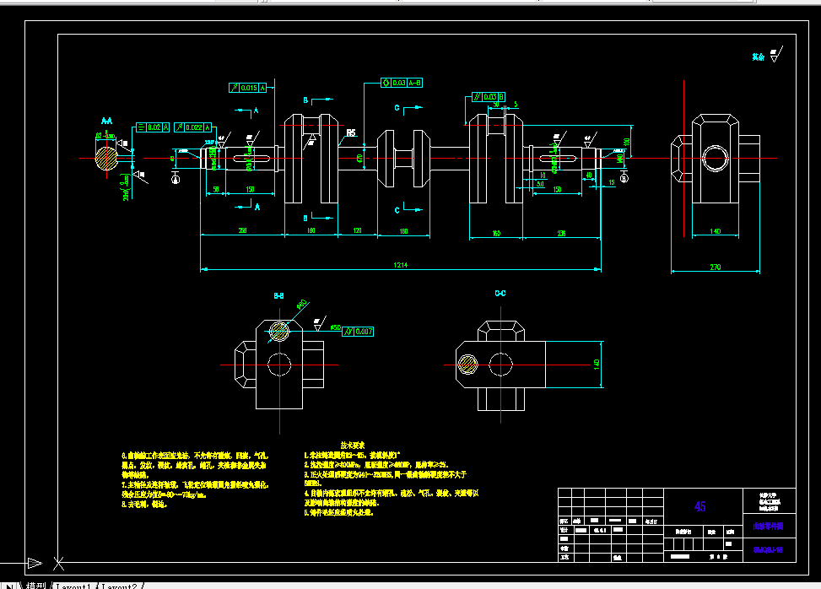Click the circled datum B marker
The image size is (821, 589).
click(x=624, y=179)
